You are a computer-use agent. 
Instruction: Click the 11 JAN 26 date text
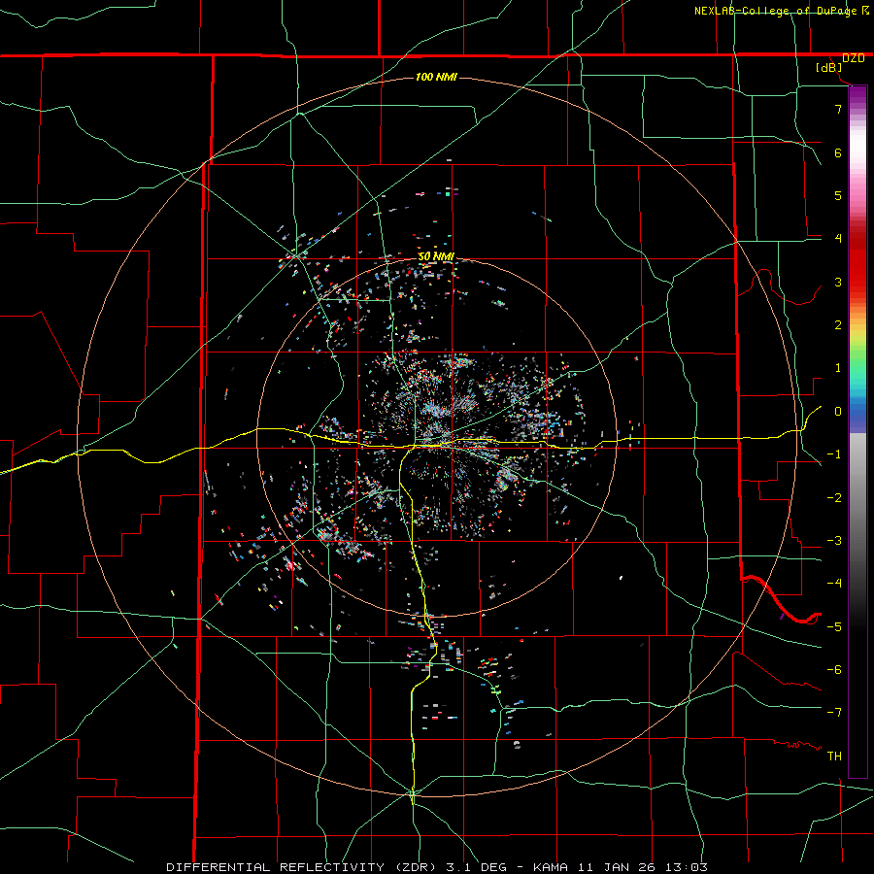618,867
